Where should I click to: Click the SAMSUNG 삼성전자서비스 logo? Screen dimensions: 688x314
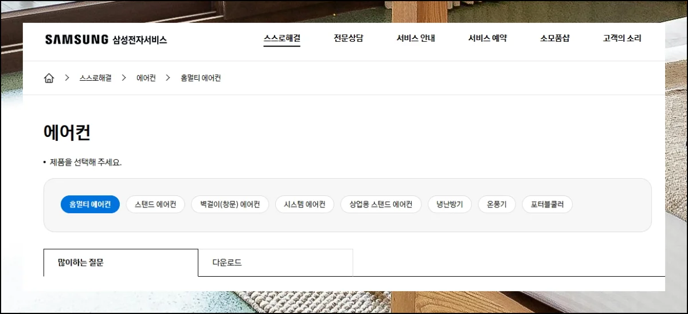click(106, 40)
